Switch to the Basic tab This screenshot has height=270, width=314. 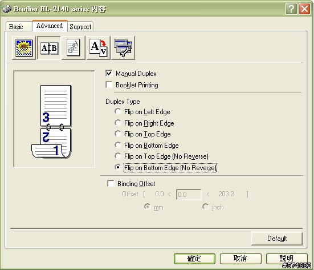(x=19, y=27)
